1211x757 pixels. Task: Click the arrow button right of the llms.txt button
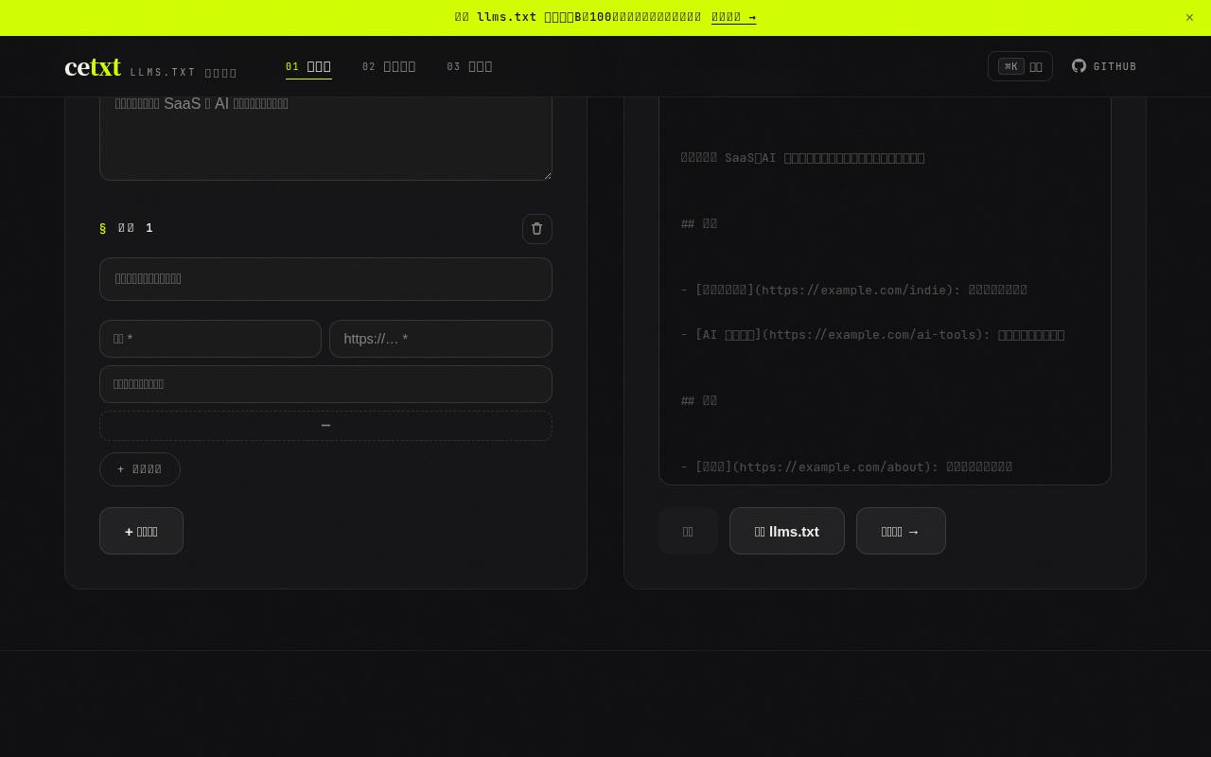click(901, 531)
